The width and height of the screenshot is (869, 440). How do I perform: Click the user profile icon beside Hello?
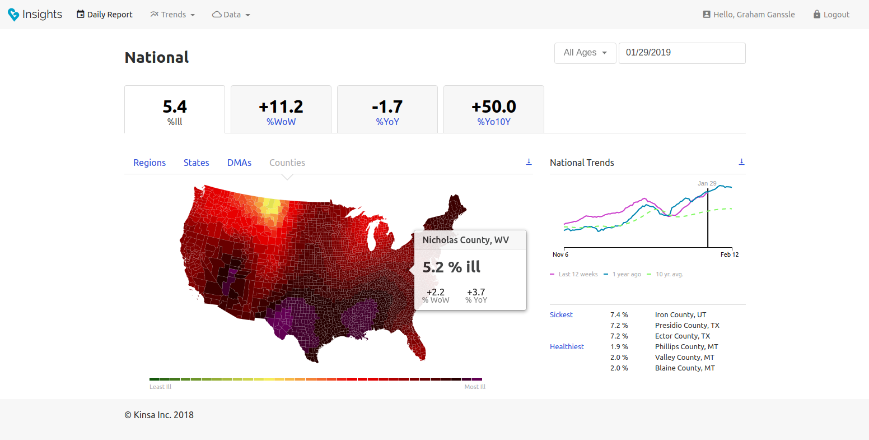pos(707,15)
